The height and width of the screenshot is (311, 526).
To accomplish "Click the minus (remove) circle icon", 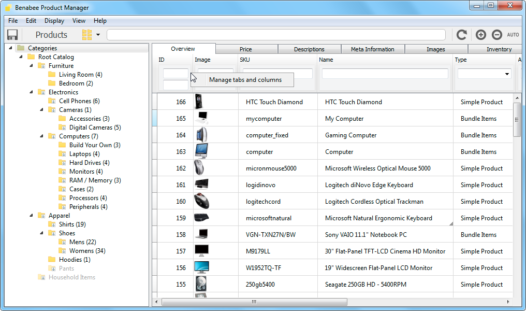I will (496, 35).
